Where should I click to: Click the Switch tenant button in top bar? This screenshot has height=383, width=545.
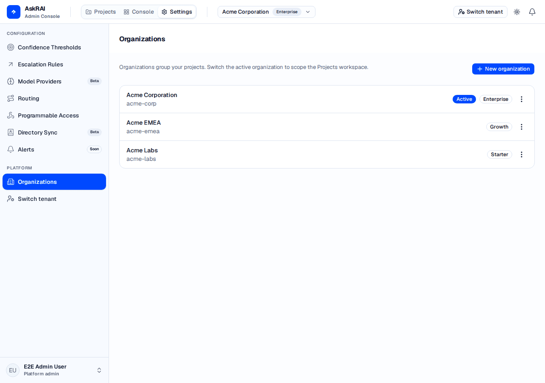(480, 12)
